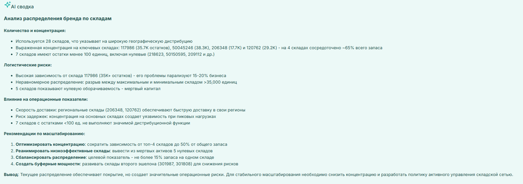
Task: Click the 'Логистические риски:' section title
Action: pos(28,65)
